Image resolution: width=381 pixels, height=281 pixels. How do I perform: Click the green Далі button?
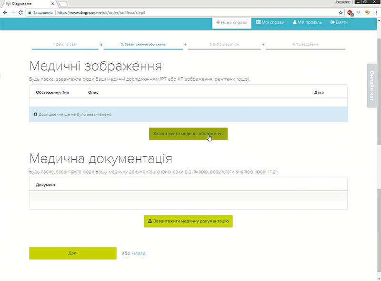(x=73, y=253)
